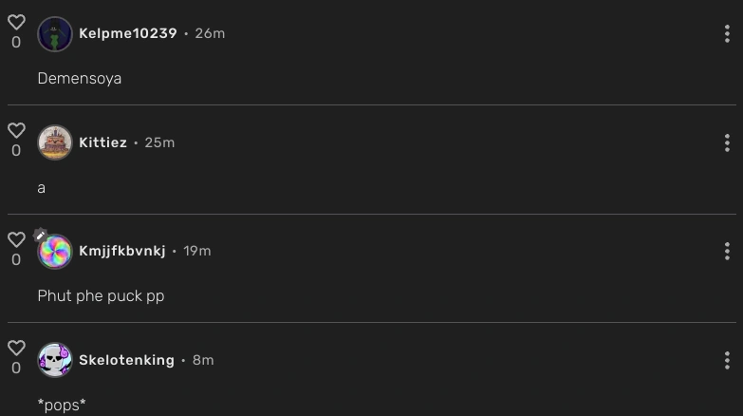
Task: Click the "Phut phe puck pp" comment text
Action: click(x=101, y=296)
